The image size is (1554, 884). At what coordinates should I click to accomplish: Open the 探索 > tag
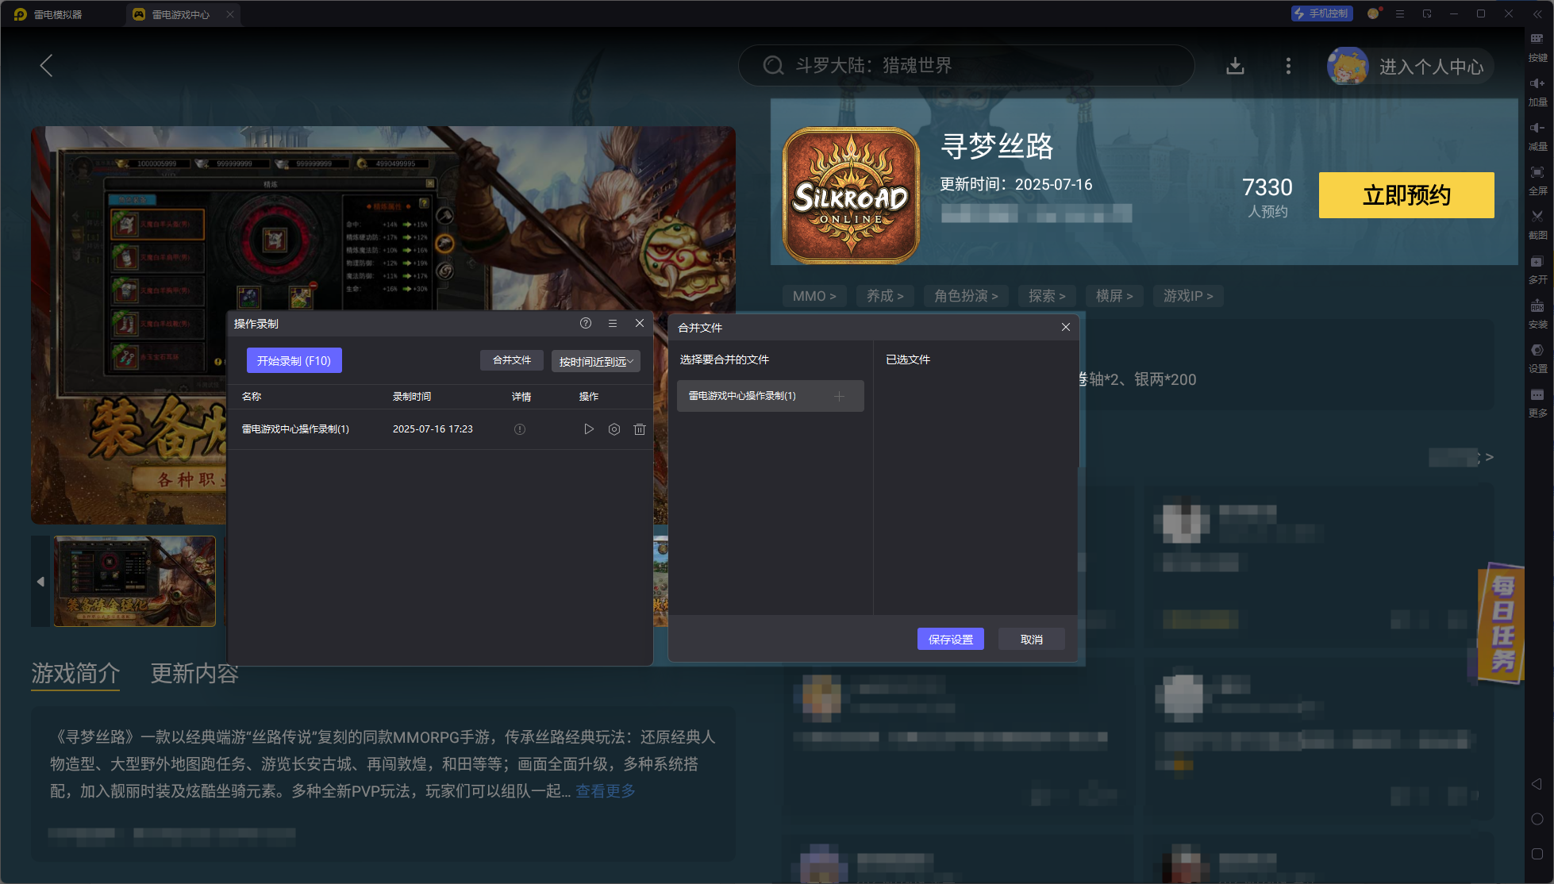click(1047, 296)
